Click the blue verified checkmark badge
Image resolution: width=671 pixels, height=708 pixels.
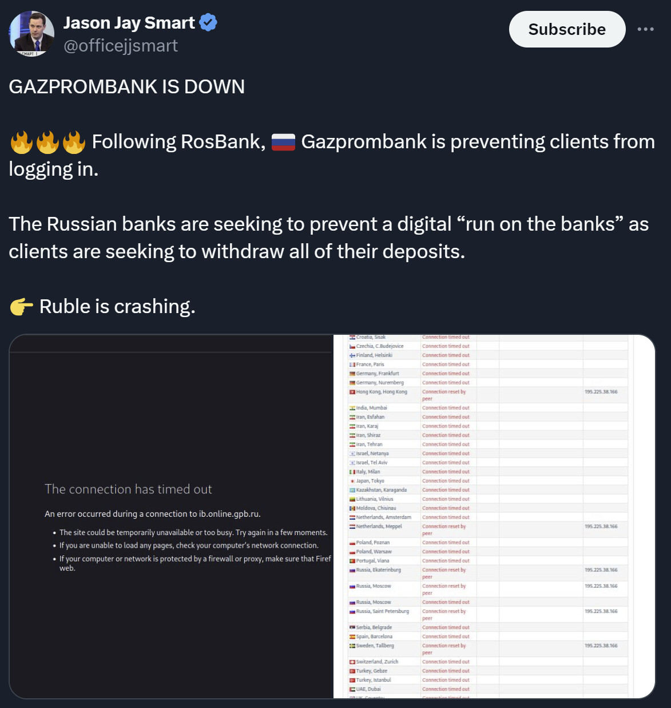[208, 23]
